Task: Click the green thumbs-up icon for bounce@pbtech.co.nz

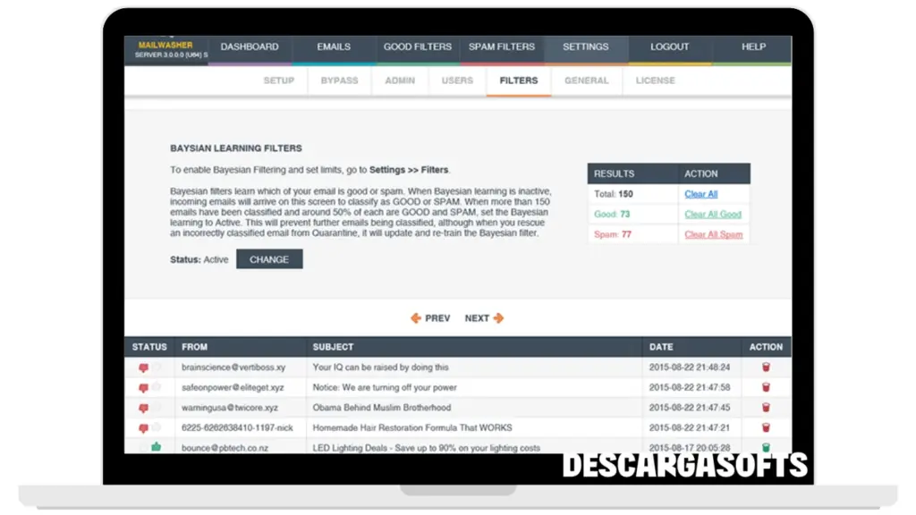Action: pyautogui.click(x=157, y=447)
